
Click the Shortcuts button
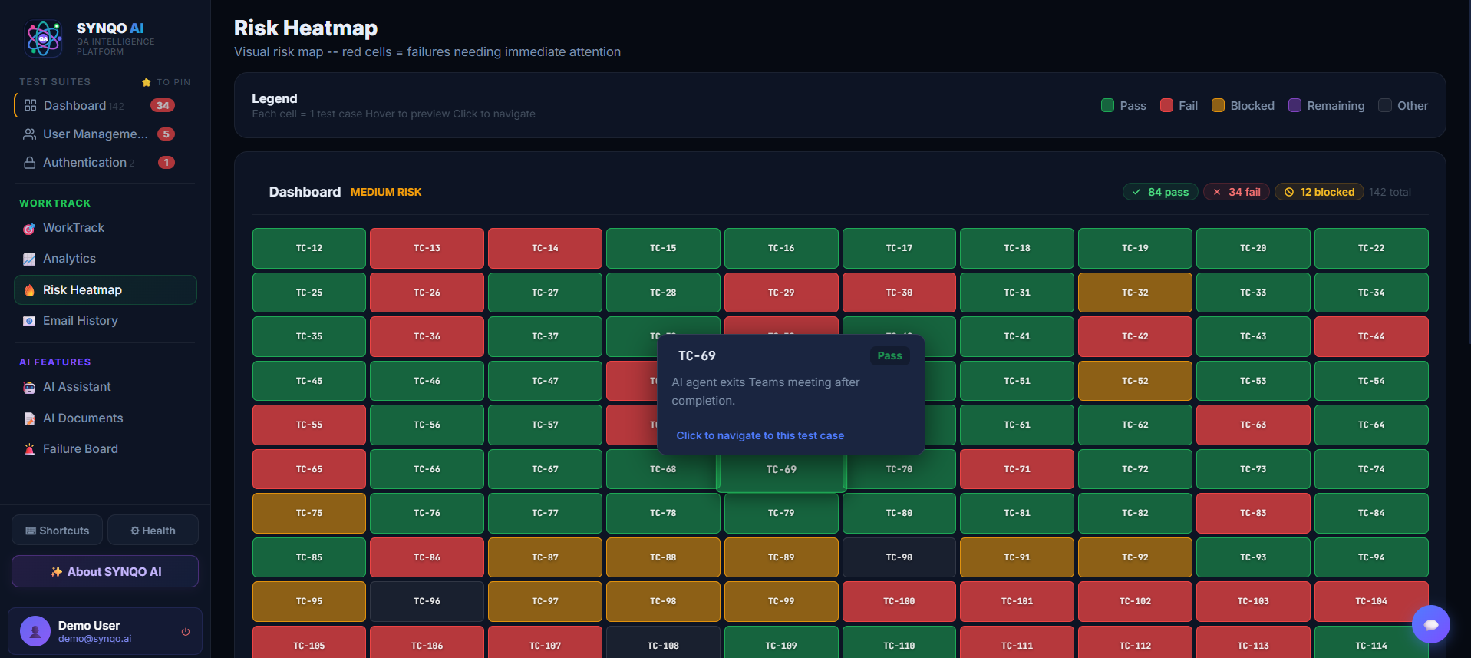(x=58, y=531)
